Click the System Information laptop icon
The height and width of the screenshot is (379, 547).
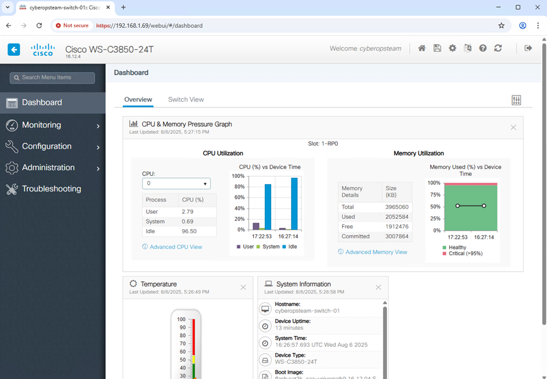[x=269, y=284]
